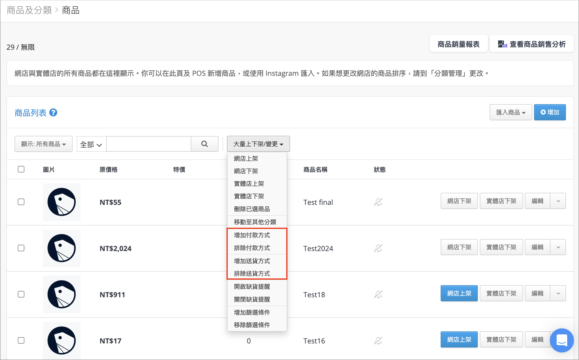Screen dimensions: 579x360
Task: Click the product thumbnail for NT$911
Action: [x=62, y=294]
